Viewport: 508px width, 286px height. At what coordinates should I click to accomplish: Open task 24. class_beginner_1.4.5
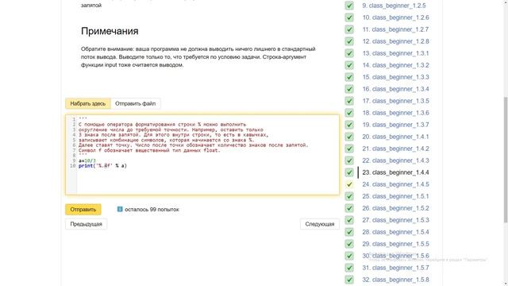tap(395, 184)
